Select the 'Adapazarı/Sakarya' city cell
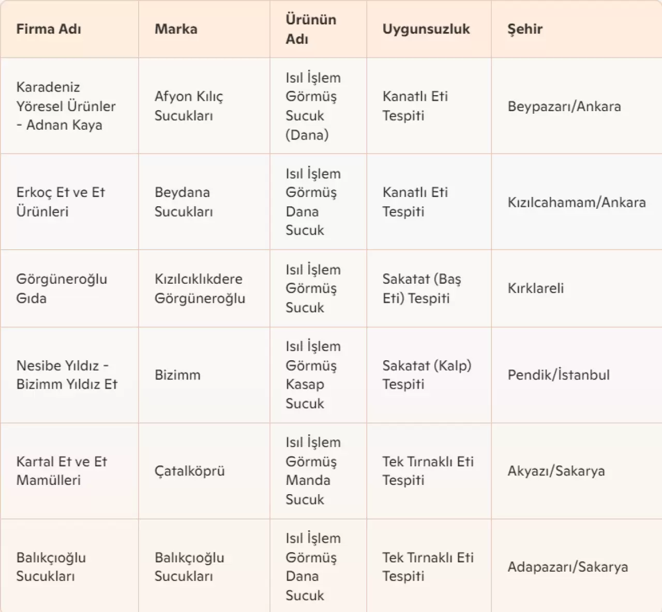 (x=568, y=567)
